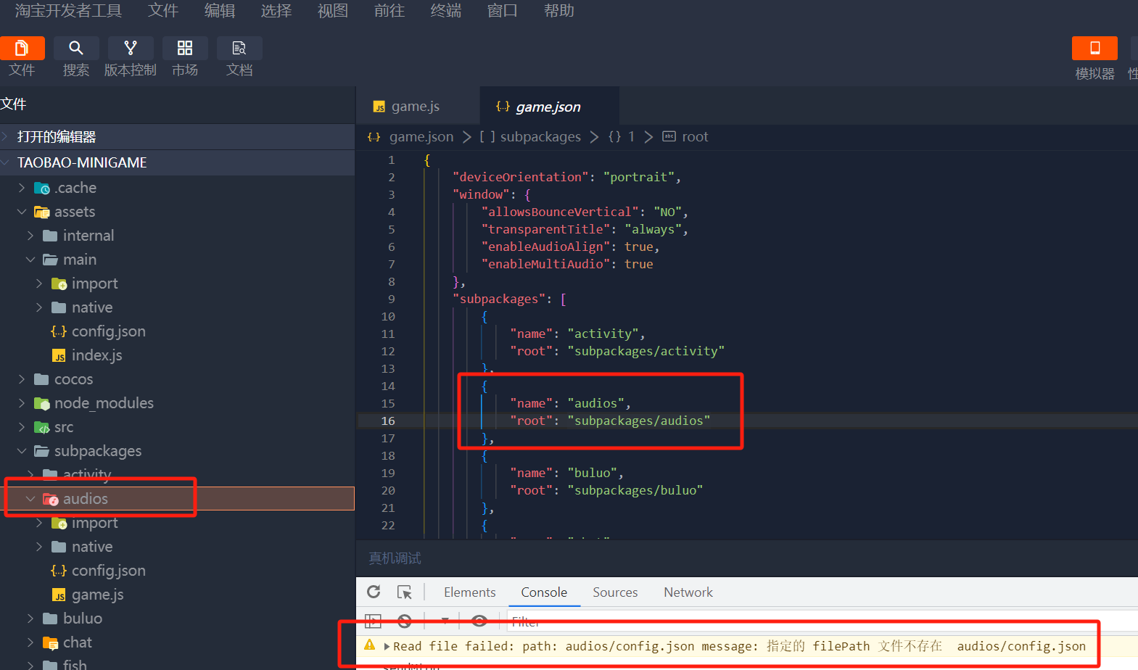Switch to the Network devtools tab

click(x=688, y=592)
